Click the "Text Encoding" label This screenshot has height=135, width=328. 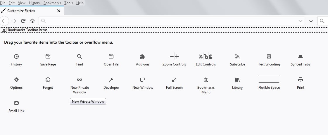click(x=269, y=64)
